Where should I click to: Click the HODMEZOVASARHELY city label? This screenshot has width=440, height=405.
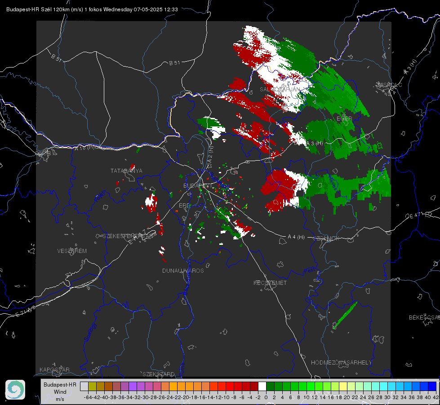(x=341, y=363)
